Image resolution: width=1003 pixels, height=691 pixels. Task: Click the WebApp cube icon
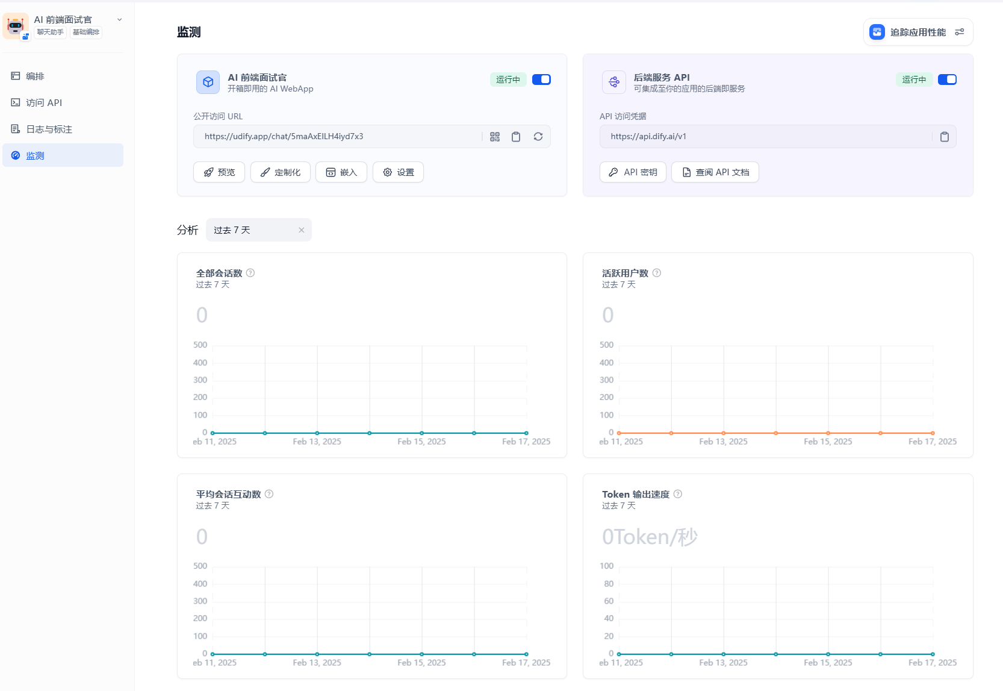pos(208,82)
